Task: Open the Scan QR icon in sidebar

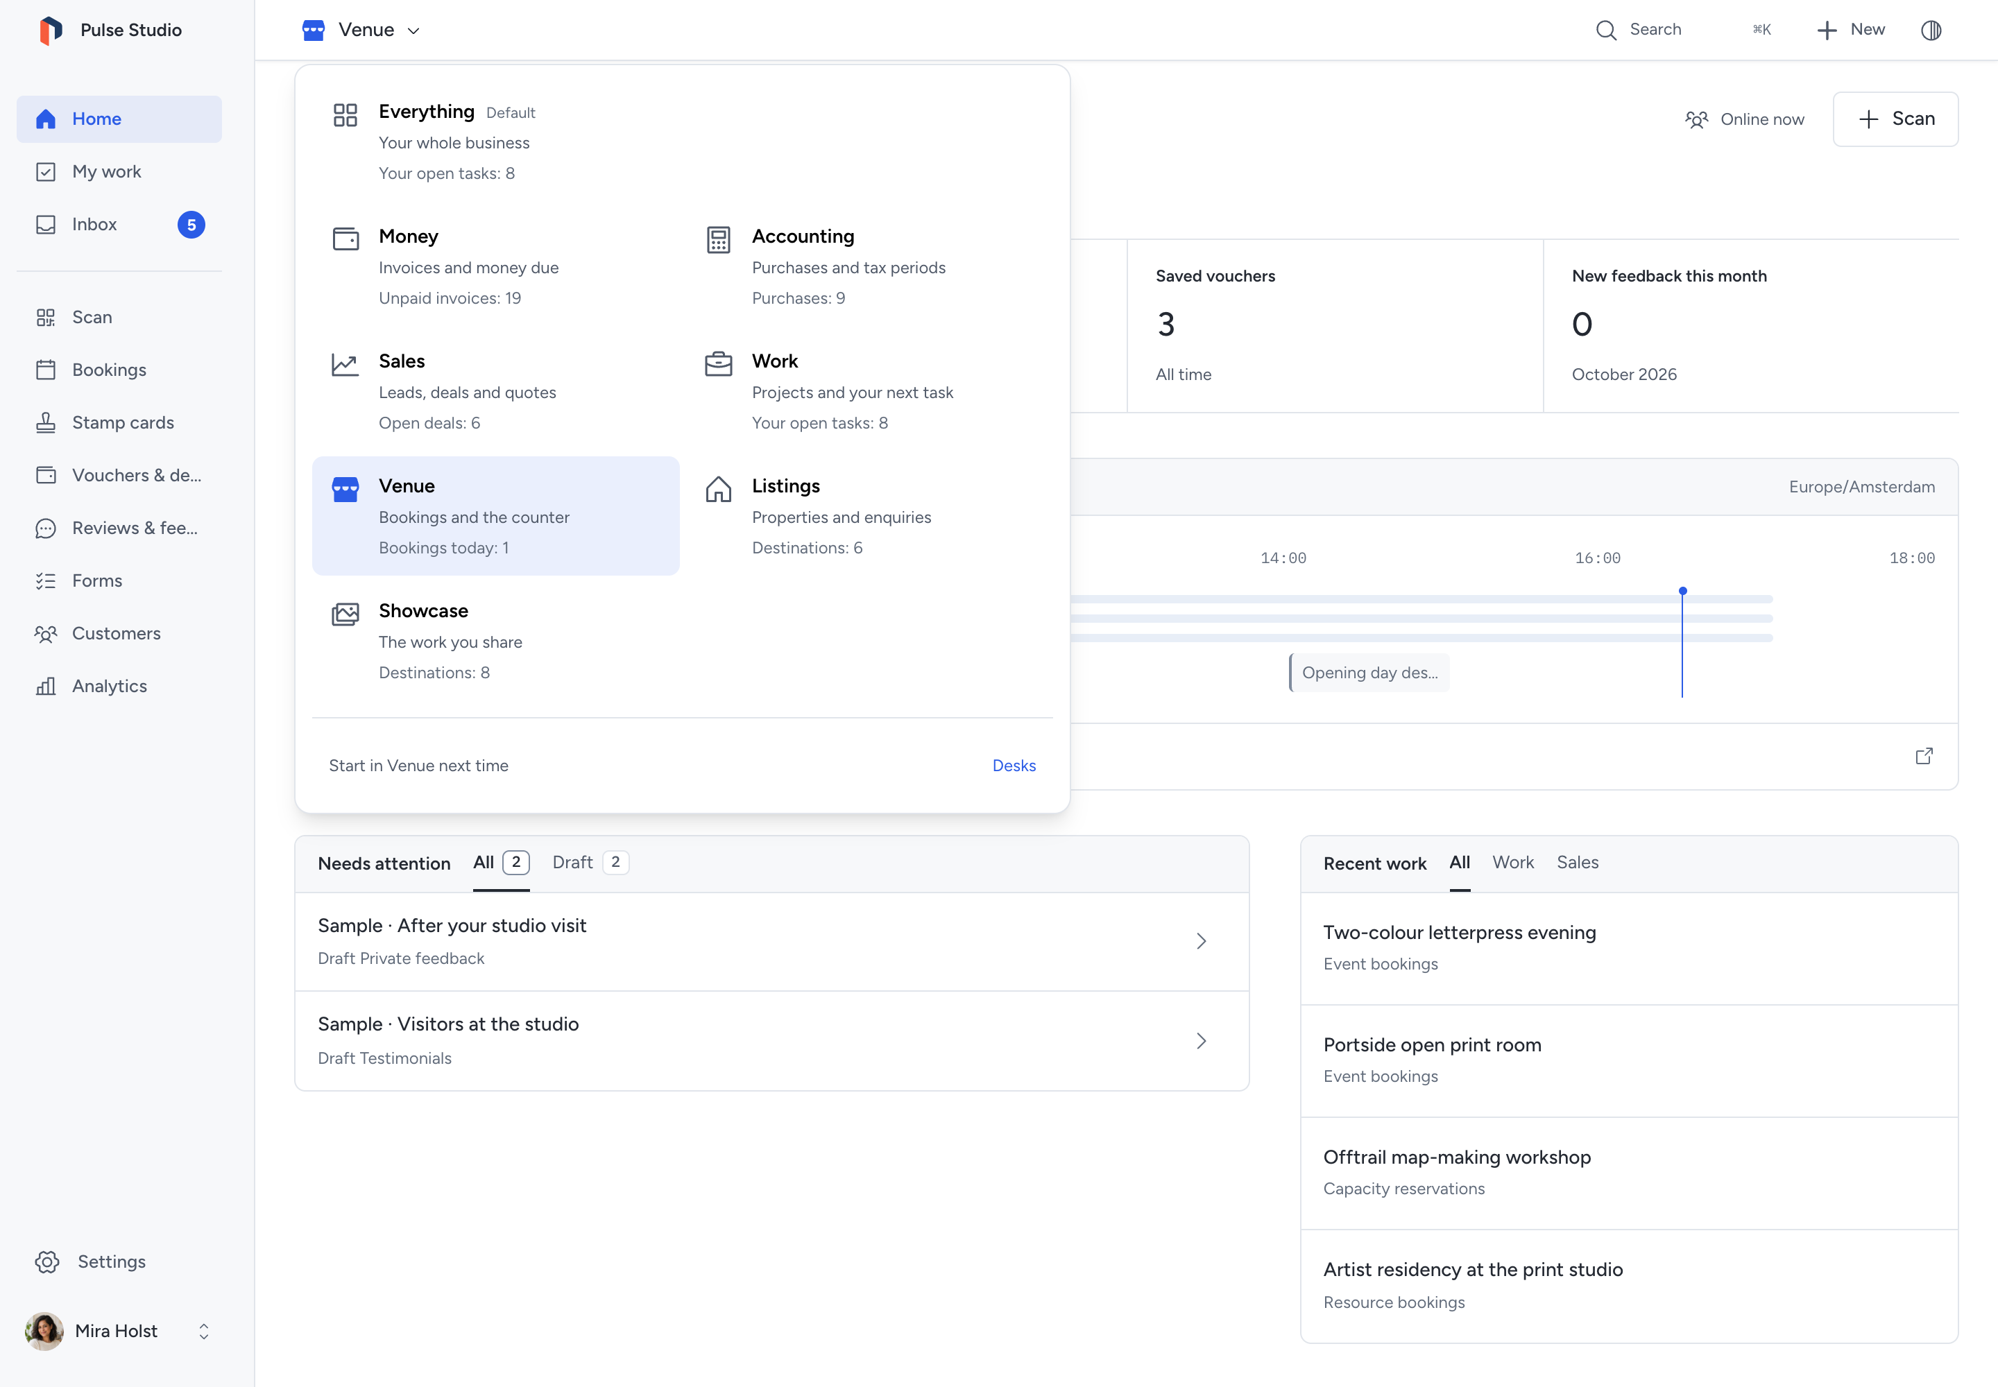Action: coord(46,317)
